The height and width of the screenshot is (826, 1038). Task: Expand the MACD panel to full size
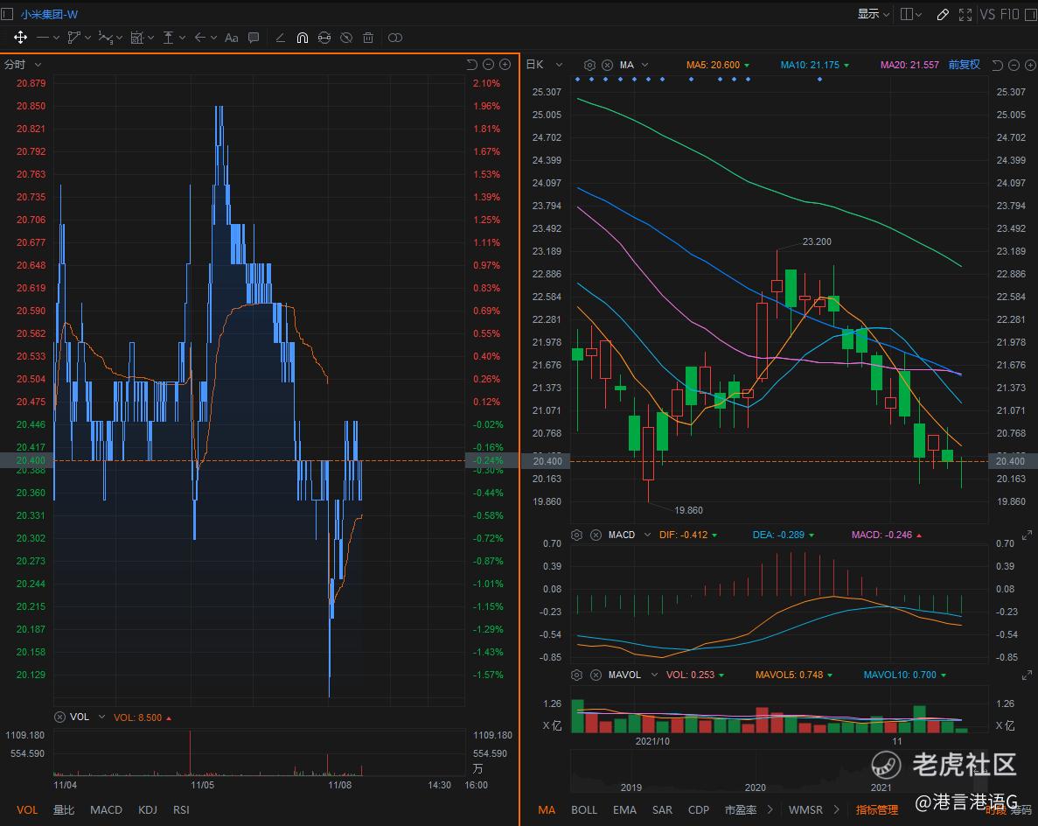point(1027,535)
